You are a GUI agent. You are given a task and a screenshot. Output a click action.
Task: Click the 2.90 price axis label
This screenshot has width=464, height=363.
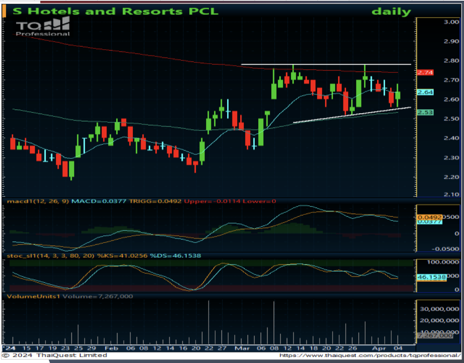451,41
